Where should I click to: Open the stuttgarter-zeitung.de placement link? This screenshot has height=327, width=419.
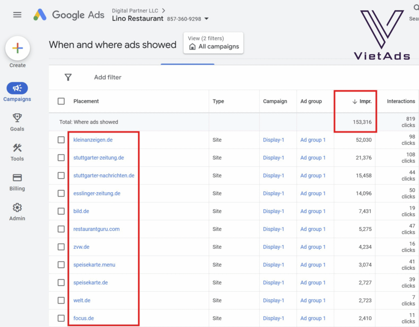click(x=99, y=158)
